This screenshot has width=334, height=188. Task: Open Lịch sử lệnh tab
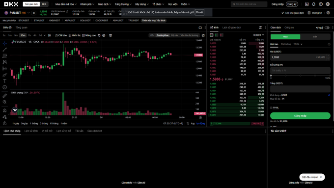click(31, 131)
